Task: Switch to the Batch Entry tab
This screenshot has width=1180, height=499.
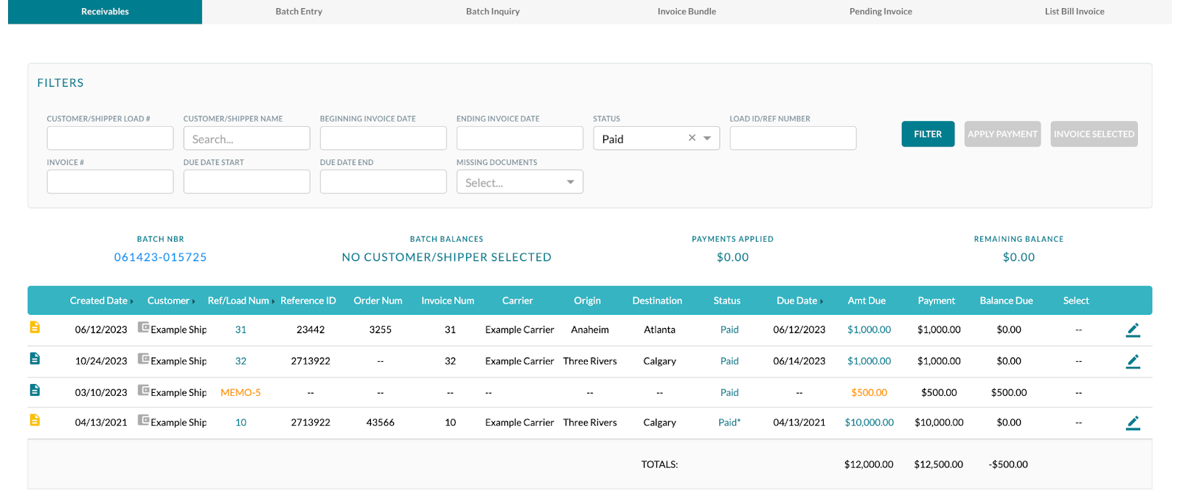Action: point(299,12)
